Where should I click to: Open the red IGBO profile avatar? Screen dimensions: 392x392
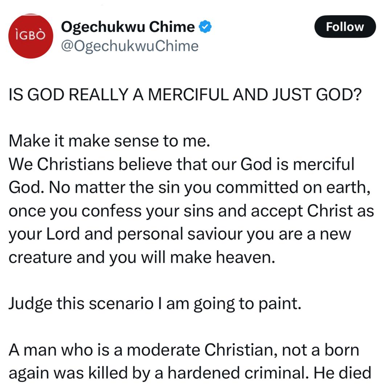pyautogui.click(x=31, y=36)
